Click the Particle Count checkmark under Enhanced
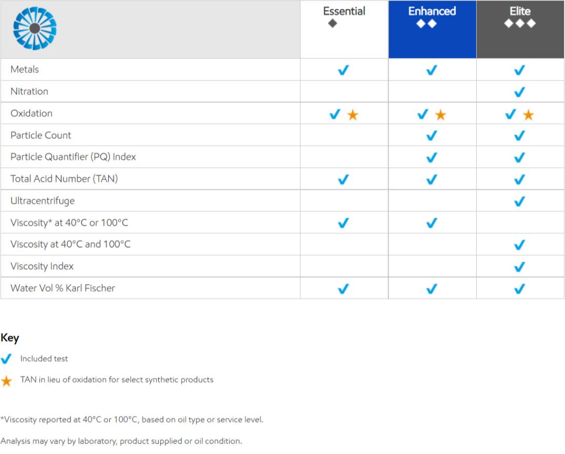 [x=432, y=136]
